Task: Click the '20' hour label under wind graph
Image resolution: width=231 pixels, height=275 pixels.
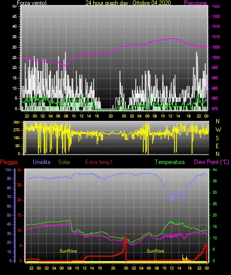Action: coord(111,116)
